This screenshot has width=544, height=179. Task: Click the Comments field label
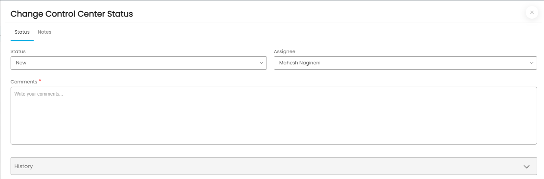24,82
